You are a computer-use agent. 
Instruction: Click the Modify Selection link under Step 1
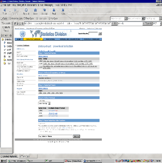click(x=43, y=56)
